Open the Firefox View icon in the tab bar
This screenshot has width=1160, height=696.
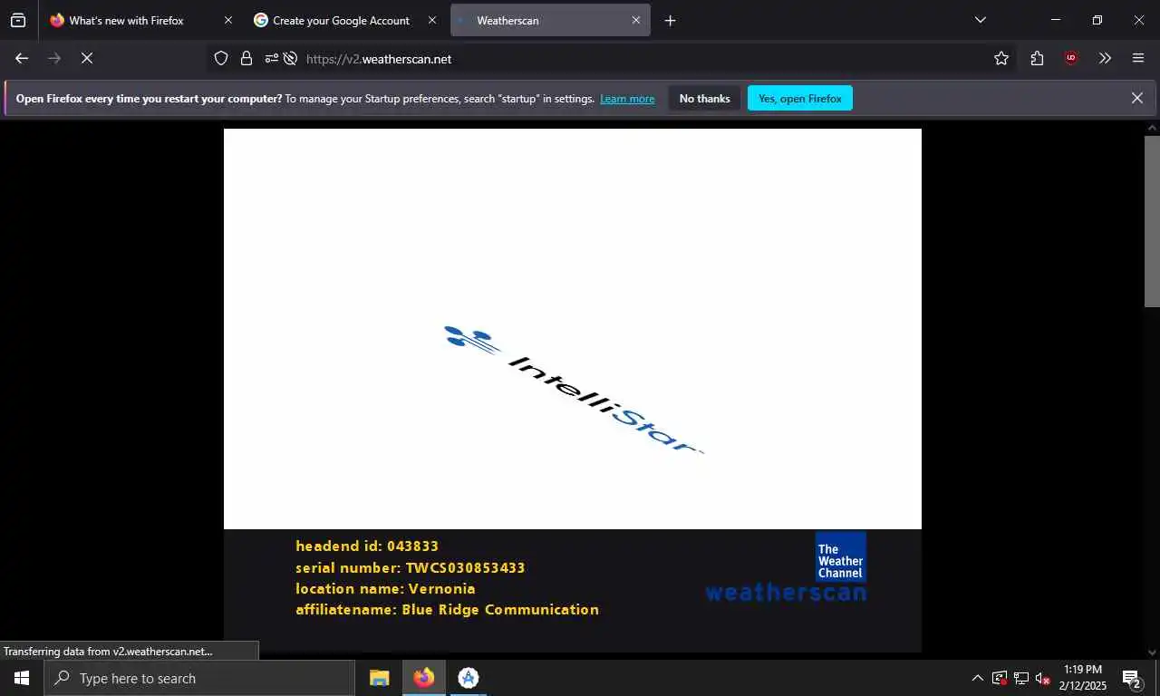(x=18, y=20)
